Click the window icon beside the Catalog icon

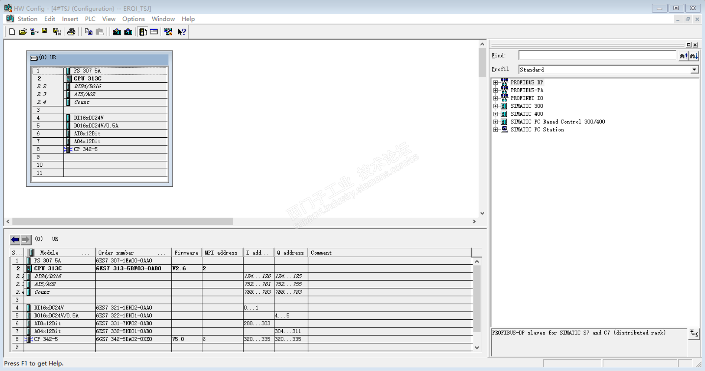coord(154,32)
